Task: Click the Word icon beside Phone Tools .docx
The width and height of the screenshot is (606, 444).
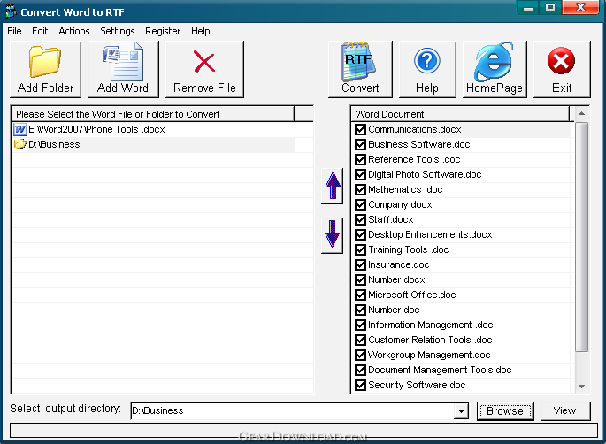Action: [20, 129]
